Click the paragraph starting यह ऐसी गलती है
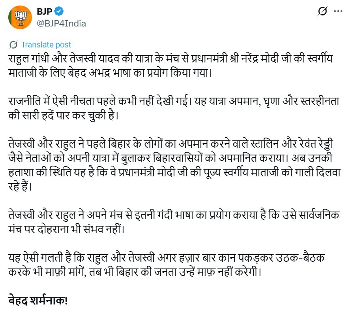The height and width of the screenshot is (310, 352). 158,265
